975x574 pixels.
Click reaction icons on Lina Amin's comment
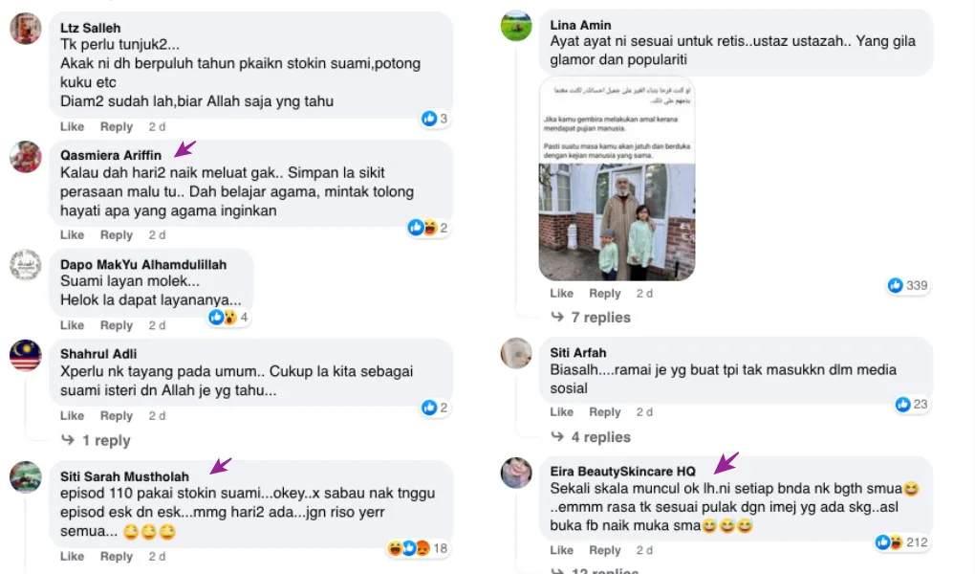[x=908, y=285]
